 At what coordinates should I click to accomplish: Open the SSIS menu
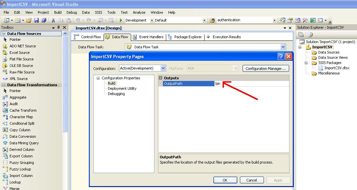98,12
